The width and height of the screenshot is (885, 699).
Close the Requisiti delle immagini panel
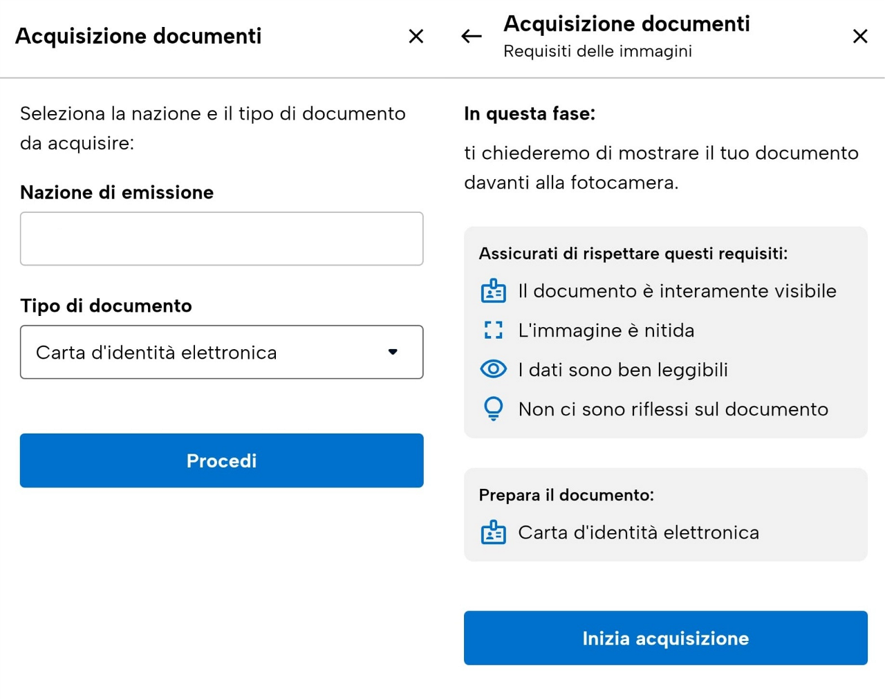tap(860, 36)
